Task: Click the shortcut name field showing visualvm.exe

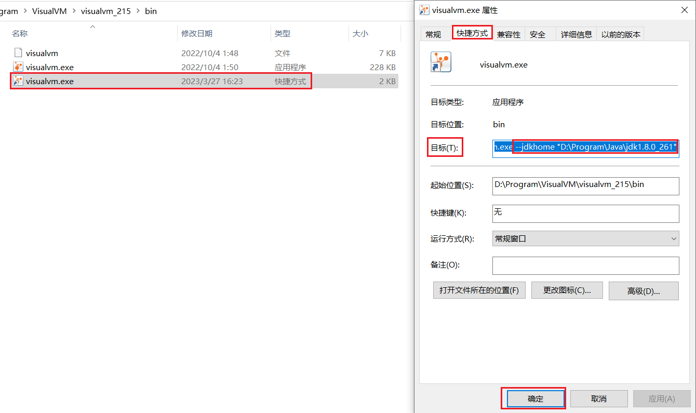Action: (x=503, y=65)
